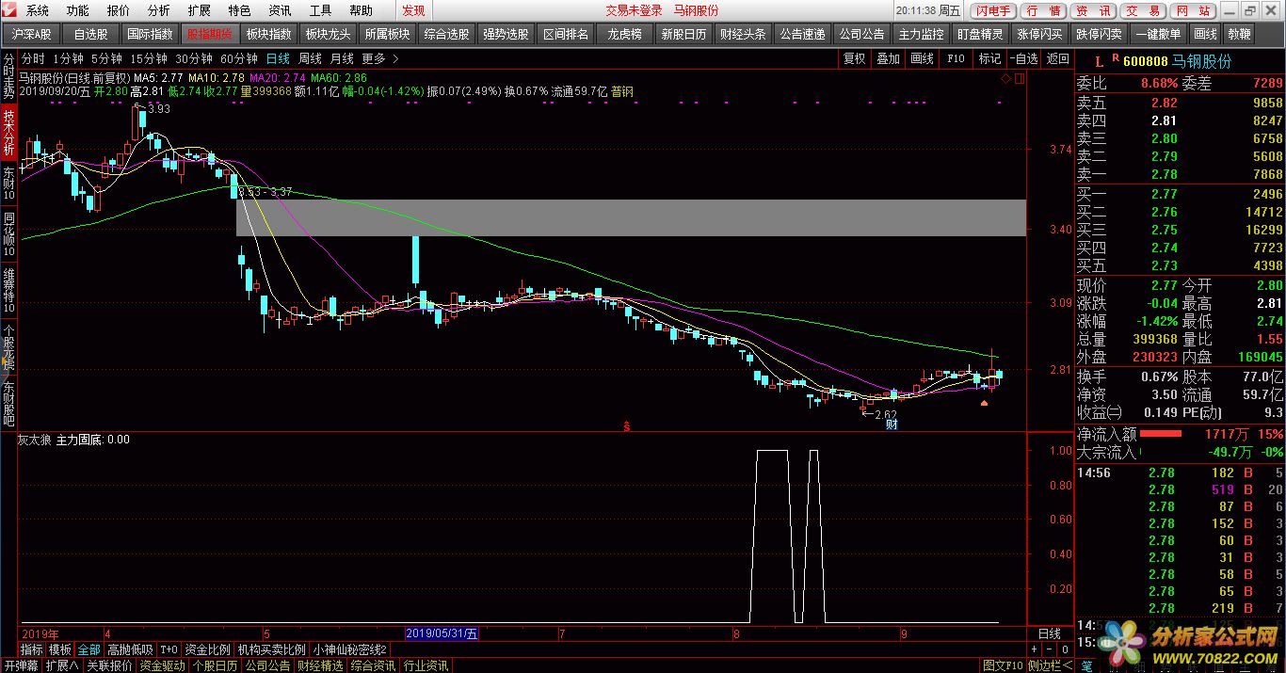Viewport: 1286px width, 673px height.
Task: Click the 股指期货 toolbar button
Action: 209,34
